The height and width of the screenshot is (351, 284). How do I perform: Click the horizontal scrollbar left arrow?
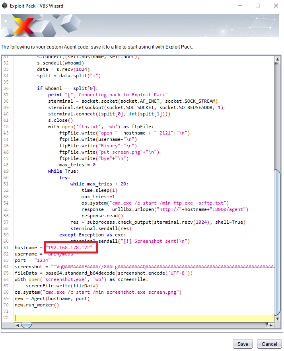[x=17, y=325]
